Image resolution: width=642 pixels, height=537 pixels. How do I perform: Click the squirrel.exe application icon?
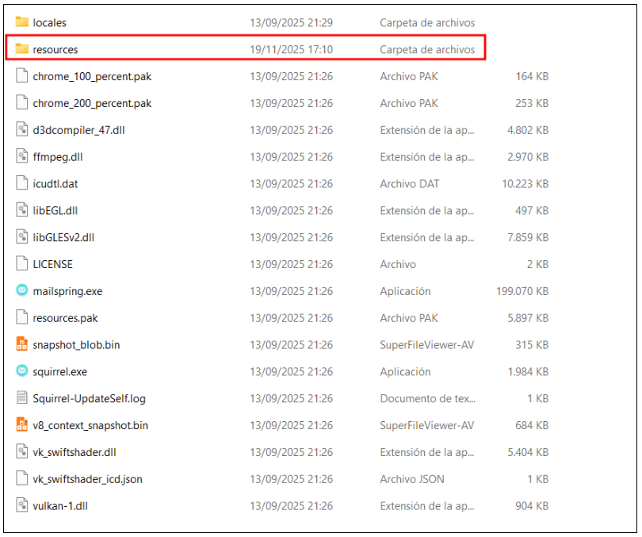tap(22, 371)
